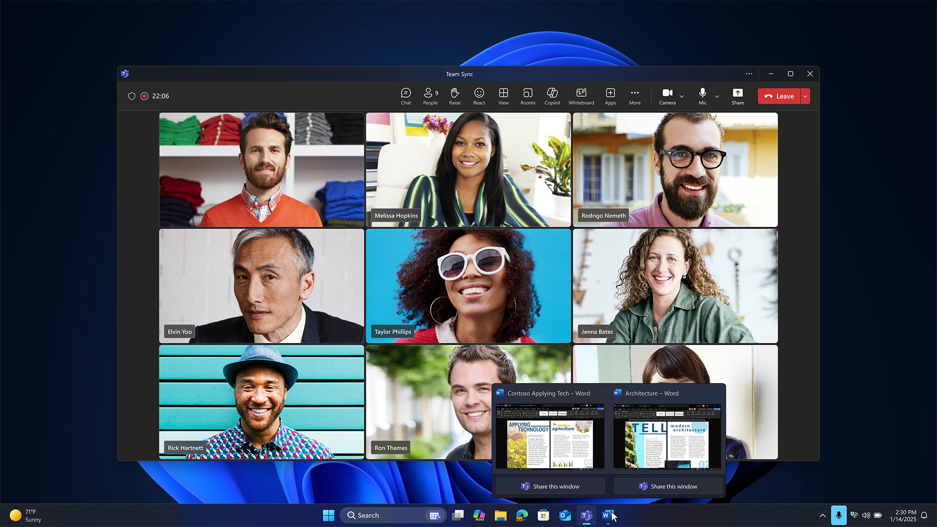
Task: Click the Word taskbar icon
Action: (x=608, y=516)
